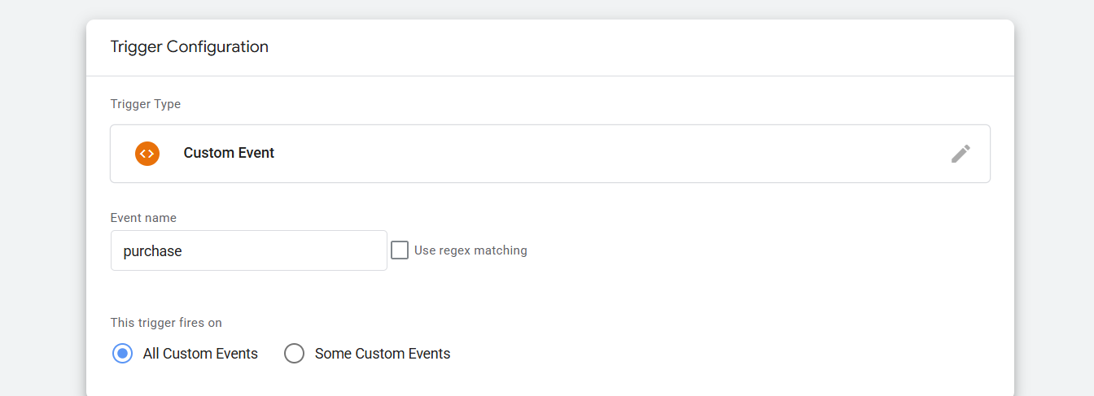Enable the Use regex matching checkbox
Viewport: 1094px width, 396px height.
400,250
